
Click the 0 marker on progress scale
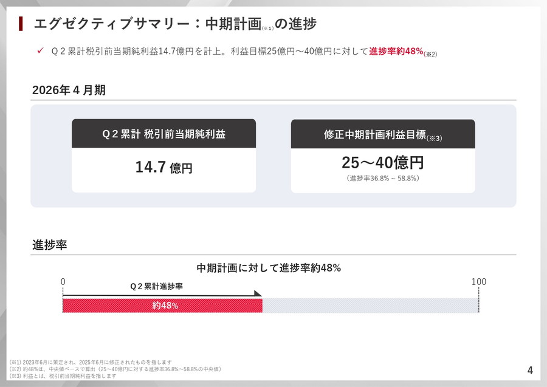(x=63, y=282)
